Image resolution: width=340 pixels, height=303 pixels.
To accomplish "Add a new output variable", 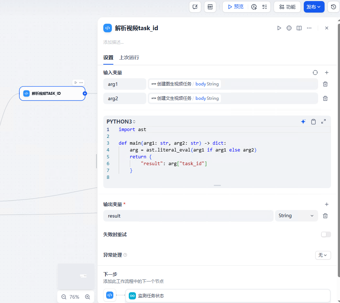I will tap(327, 204).
